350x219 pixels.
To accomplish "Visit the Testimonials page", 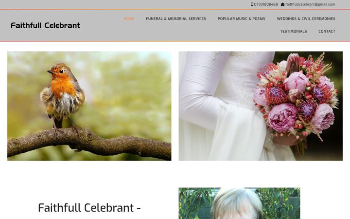I will tap(294, 31).
